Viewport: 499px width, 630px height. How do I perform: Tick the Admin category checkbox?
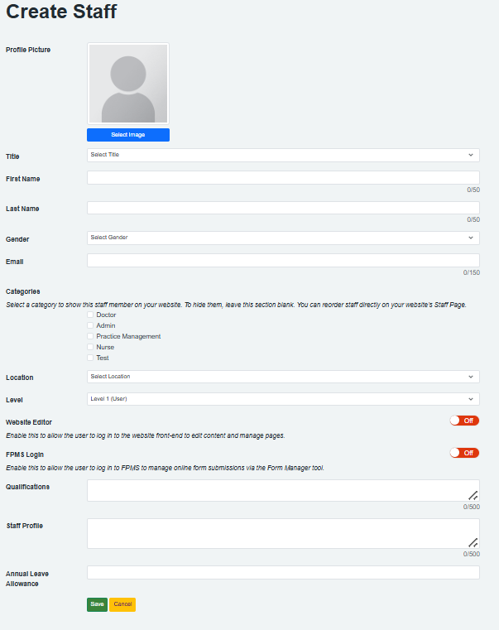[90, 325]
